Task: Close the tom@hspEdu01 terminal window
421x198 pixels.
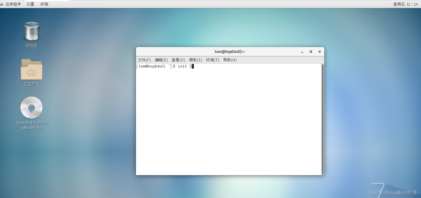Action: click(x=320, y=52)
